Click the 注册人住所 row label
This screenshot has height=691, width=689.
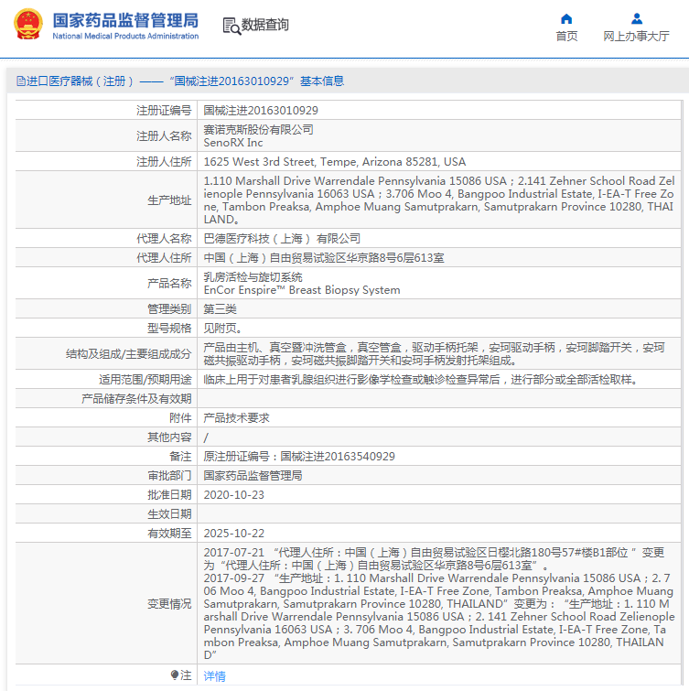(164, 162)
